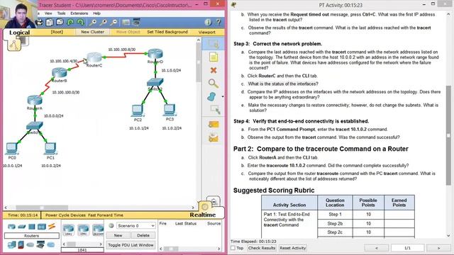This screenshot has height=255, width=454.
Task: Click PC1 in the topology
Action: click(50, 149)
